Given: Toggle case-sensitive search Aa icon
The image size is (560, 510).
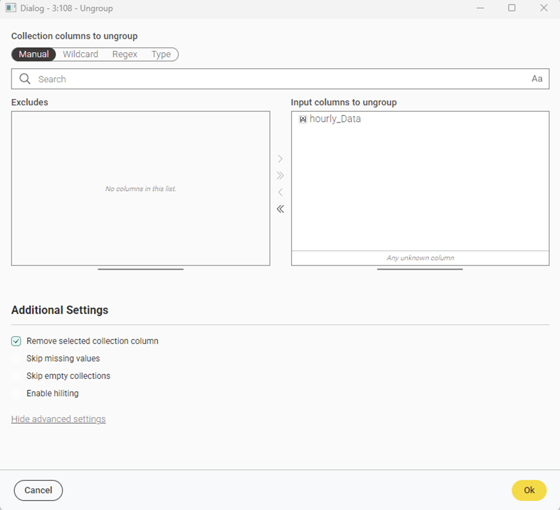Looking at the screenshot, I should 537,79.
